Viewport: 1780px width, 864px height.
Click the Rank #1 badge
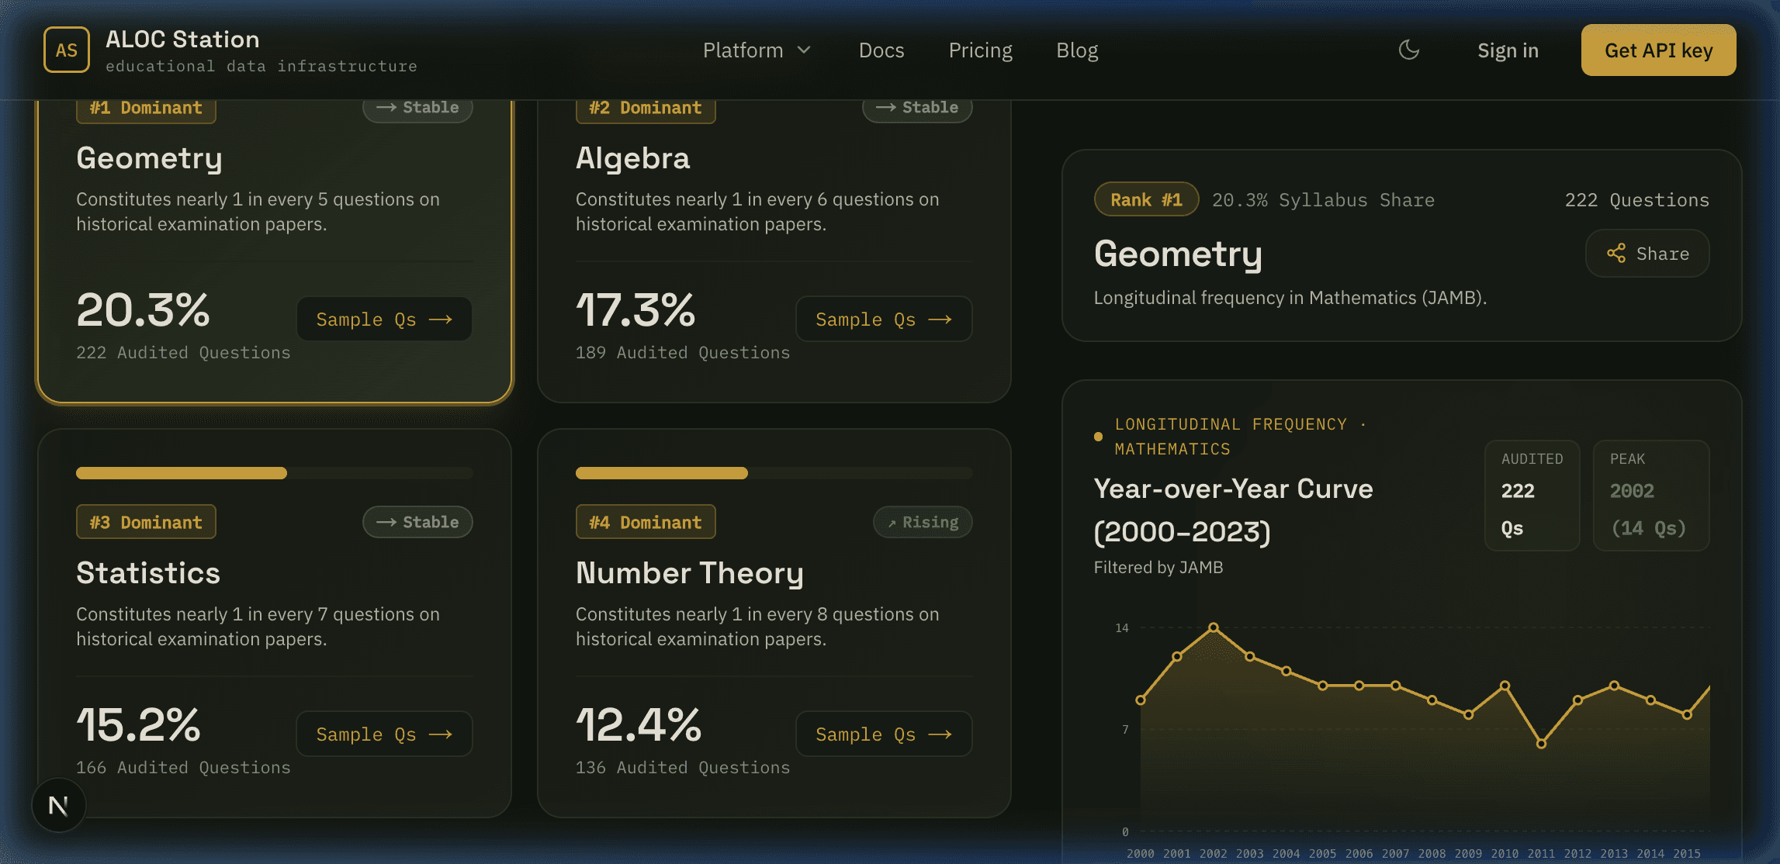(1146, 199)
